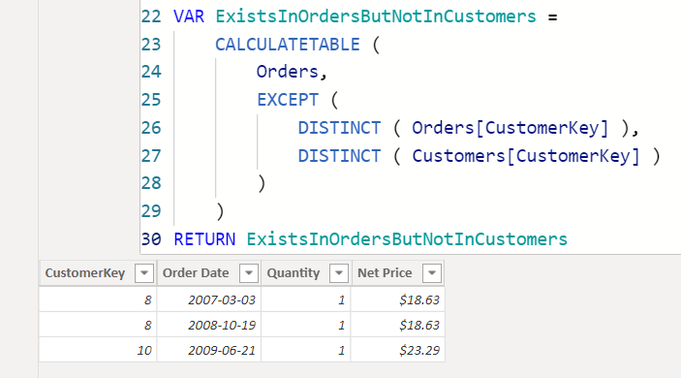Open the Net Price column filter dropdown
681x378 pixels.
[432, 273]
